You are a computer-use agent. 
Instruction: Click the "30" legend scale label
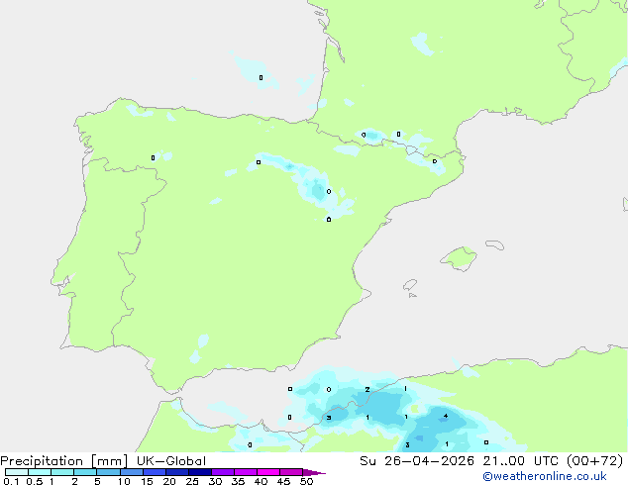tap(215, 481)
